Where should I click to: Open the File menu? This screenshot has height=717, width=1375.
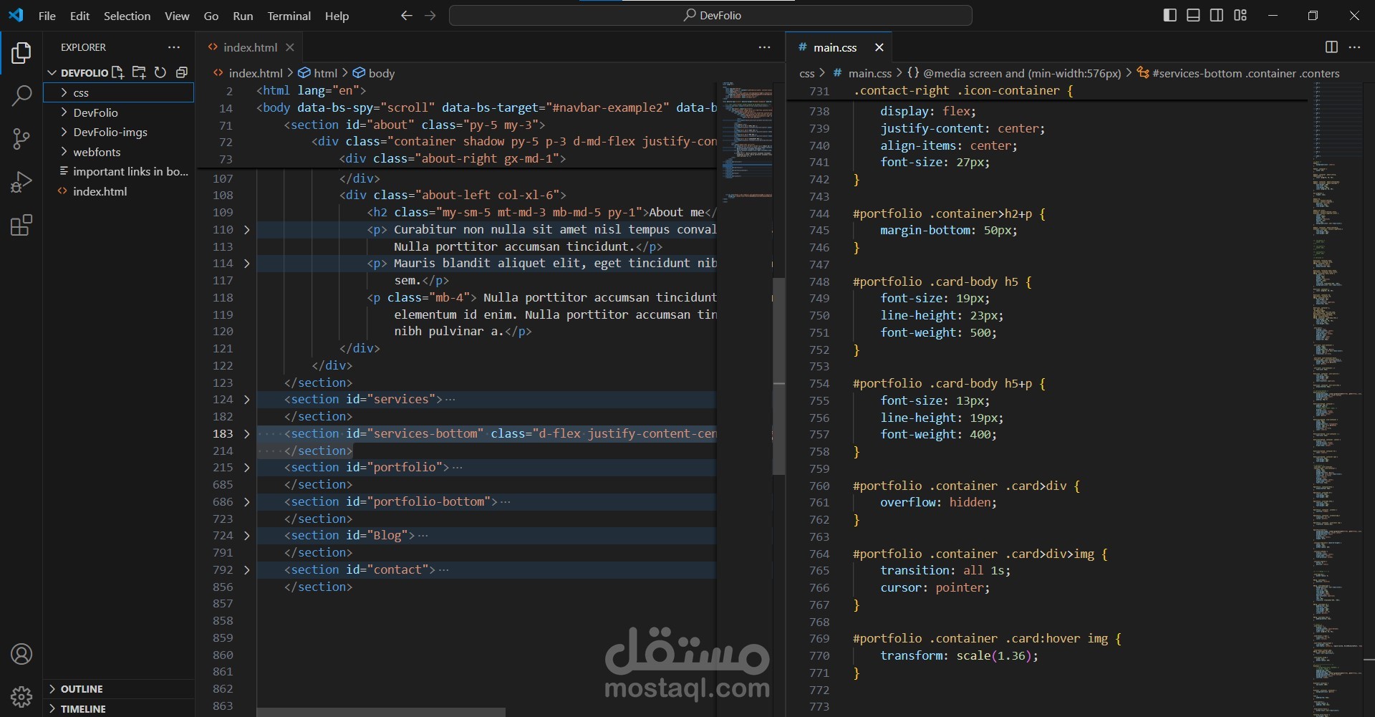tap(47, 16)
